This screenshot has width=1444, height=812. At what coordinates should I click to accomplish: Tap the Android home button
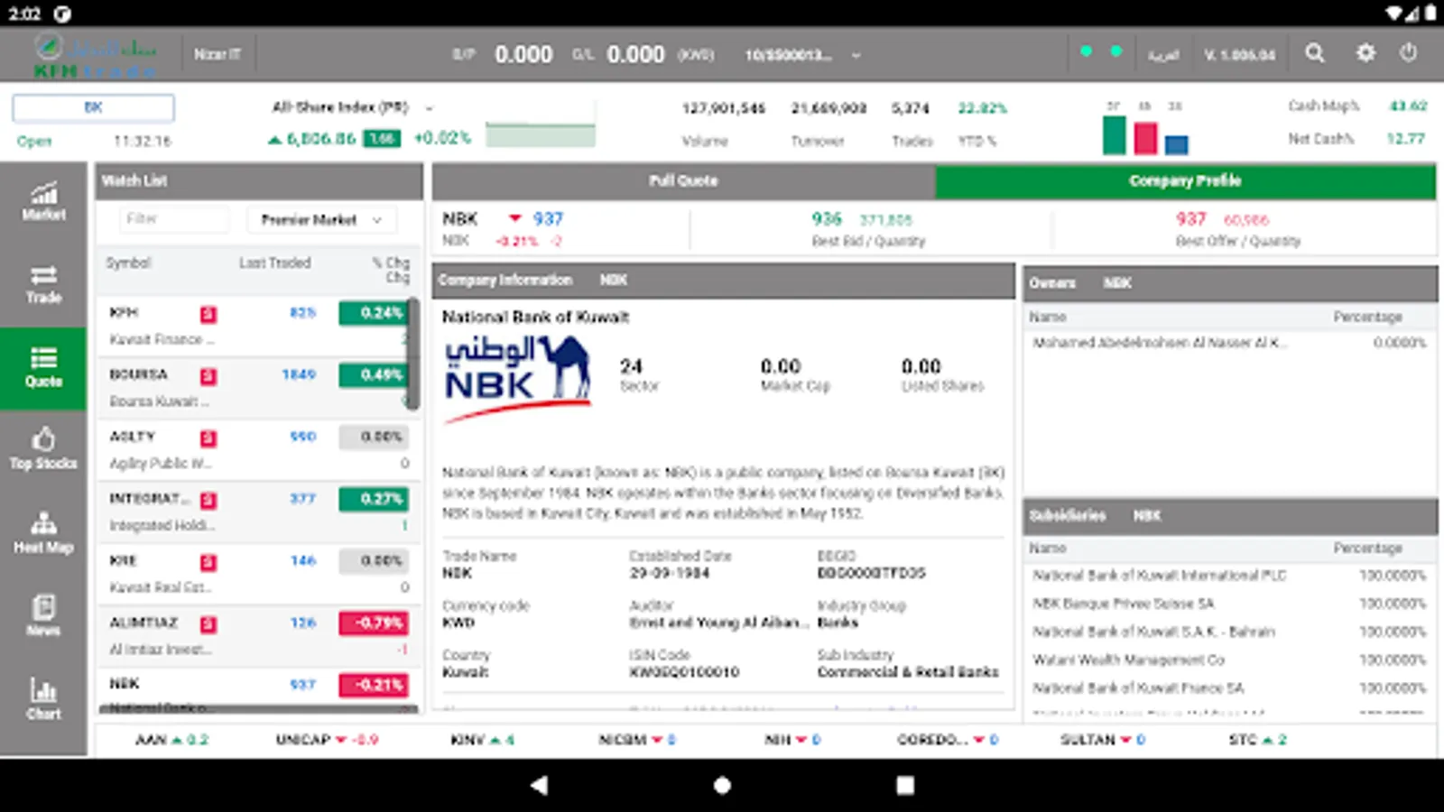(x=722, y=785)
